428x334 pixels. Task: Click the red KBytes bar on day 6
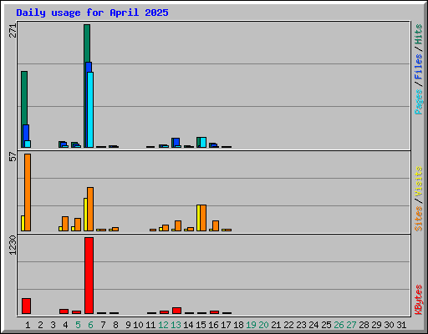(89, 276)
